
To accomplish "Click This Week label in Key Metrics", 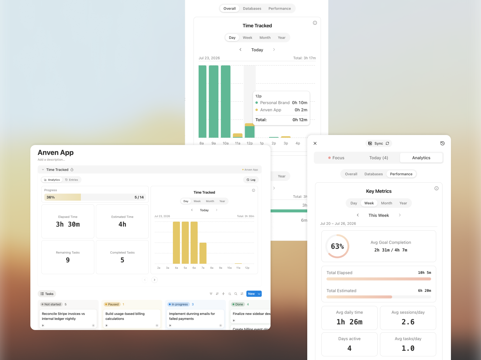I will [379, 215].
